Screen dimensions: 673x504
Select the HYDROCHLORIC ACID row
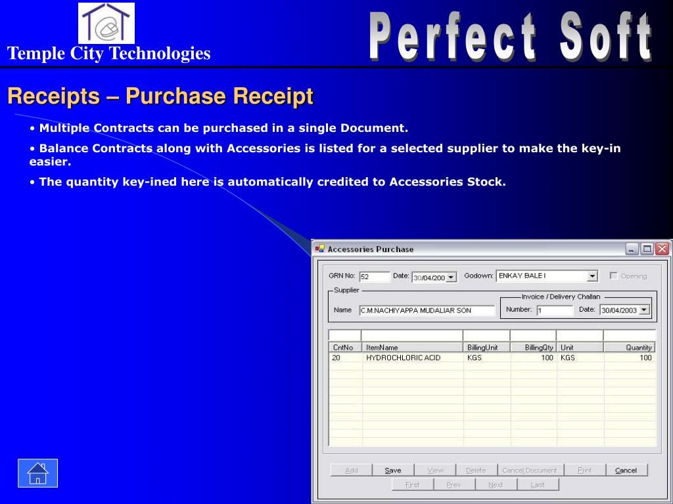[492, 358]
